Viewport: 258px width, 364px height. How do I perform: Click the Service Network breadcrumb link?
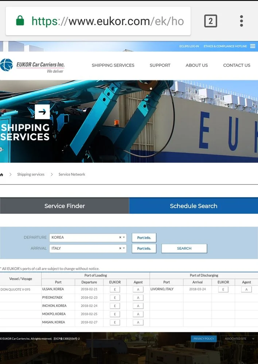[71, 174]
